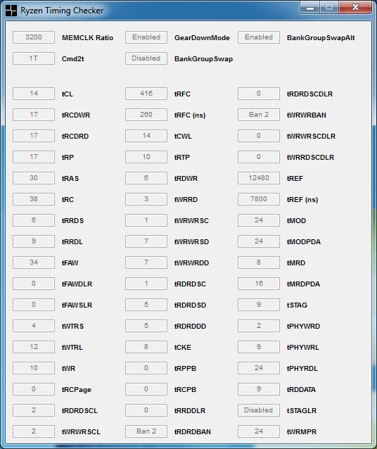377x449 pixels.
Task: Select the tMOD value field
Action: [259, 220]
